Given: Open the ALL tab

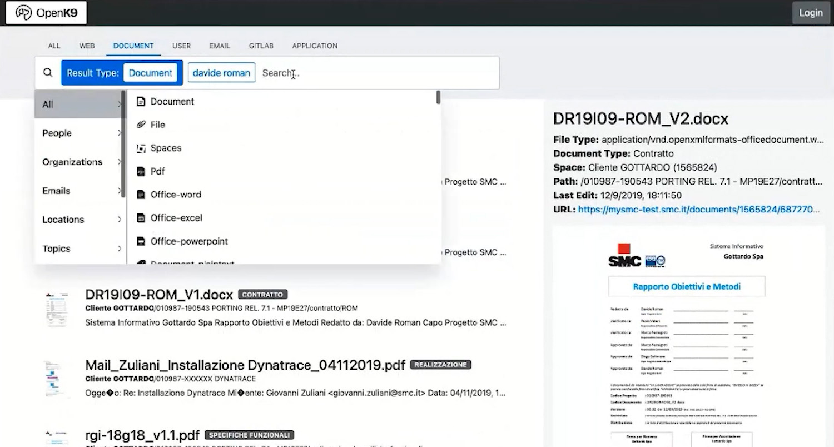Looking at the screenshot, I should click(x=54, y=46).
